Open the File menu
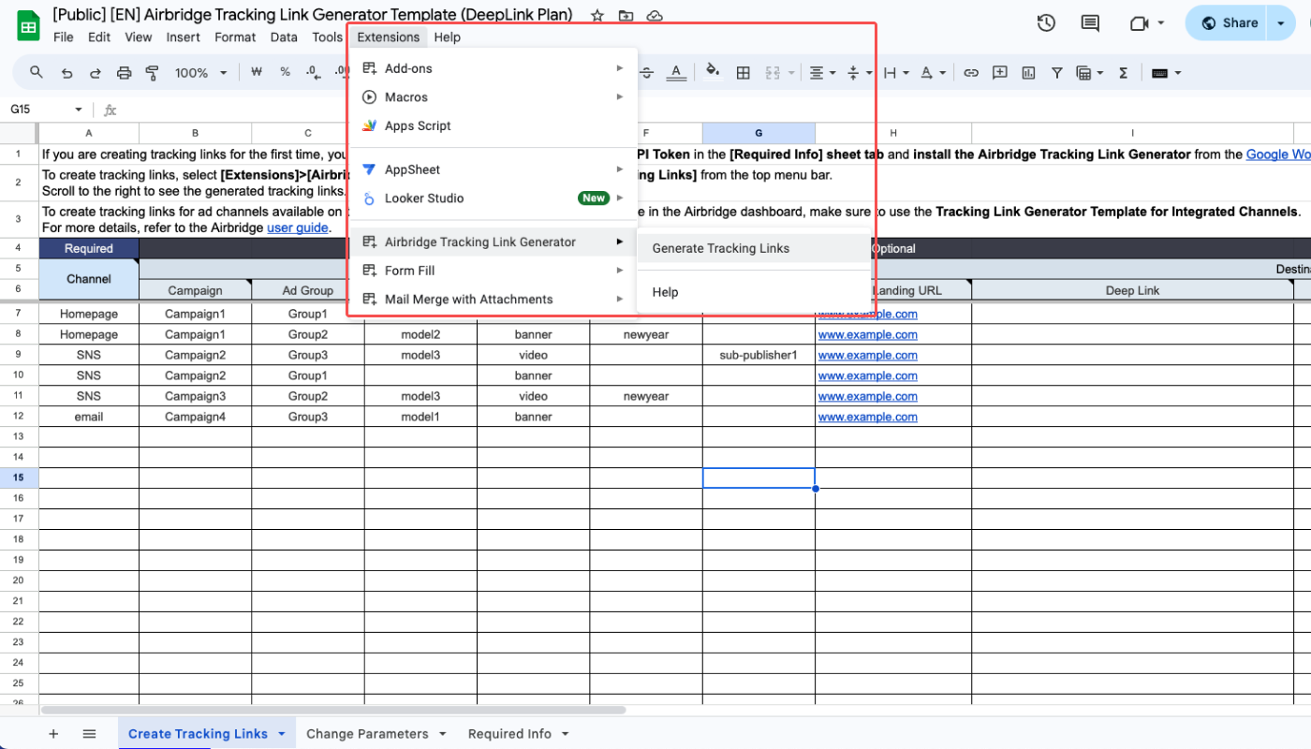This screenshot has width=1311, height=749. [64, 37]
